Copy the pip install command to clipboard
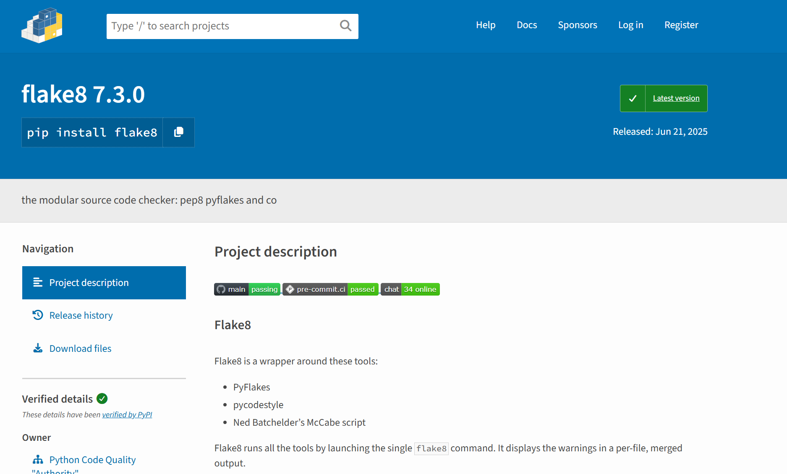 [179, 132]
